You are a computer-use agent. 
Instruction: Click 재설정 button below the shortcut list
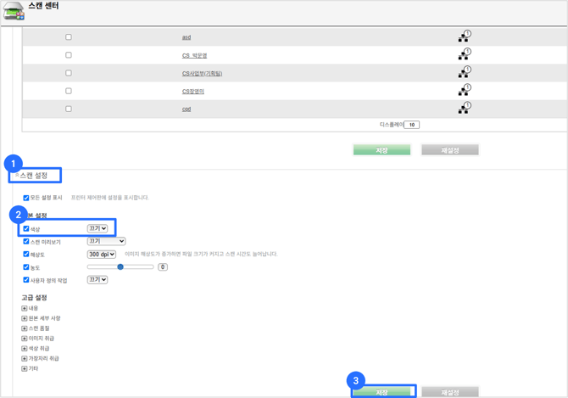[450, 150]
